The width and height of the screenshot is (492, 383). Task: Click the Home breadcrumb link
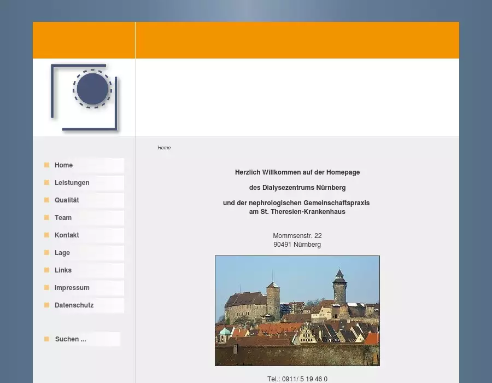[164, 148]
